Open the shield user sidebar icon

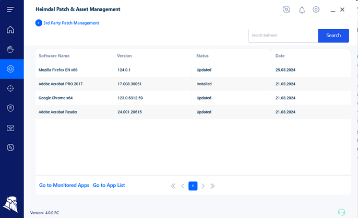(10, 108)
